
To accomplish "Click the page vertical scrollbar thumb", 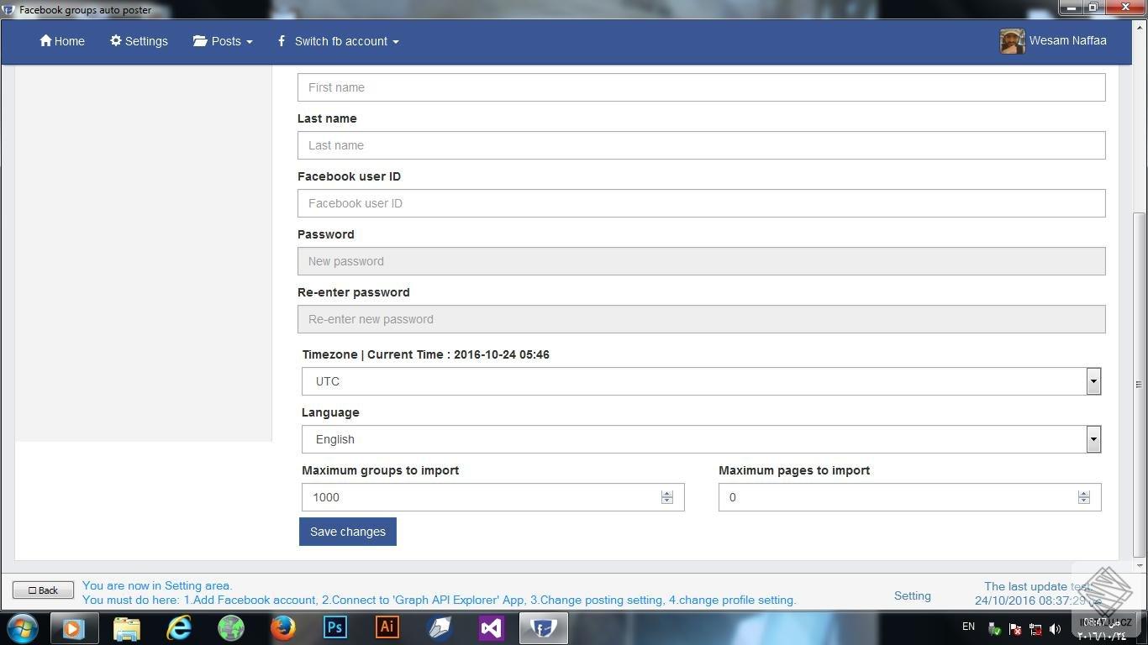I will tap(1140, 384).
